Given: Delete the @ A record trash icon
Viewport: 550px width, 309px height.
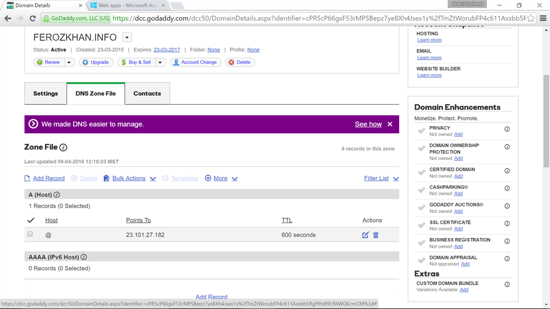Looking at the screenshot, I should pyautogui.click(x=375, y=235).
